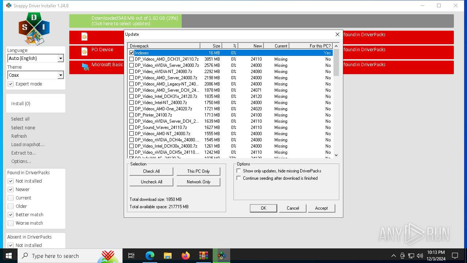Enable Show only updates, hide missing DriverPacks
Screen dimensions: 467x263
point(239,171)
